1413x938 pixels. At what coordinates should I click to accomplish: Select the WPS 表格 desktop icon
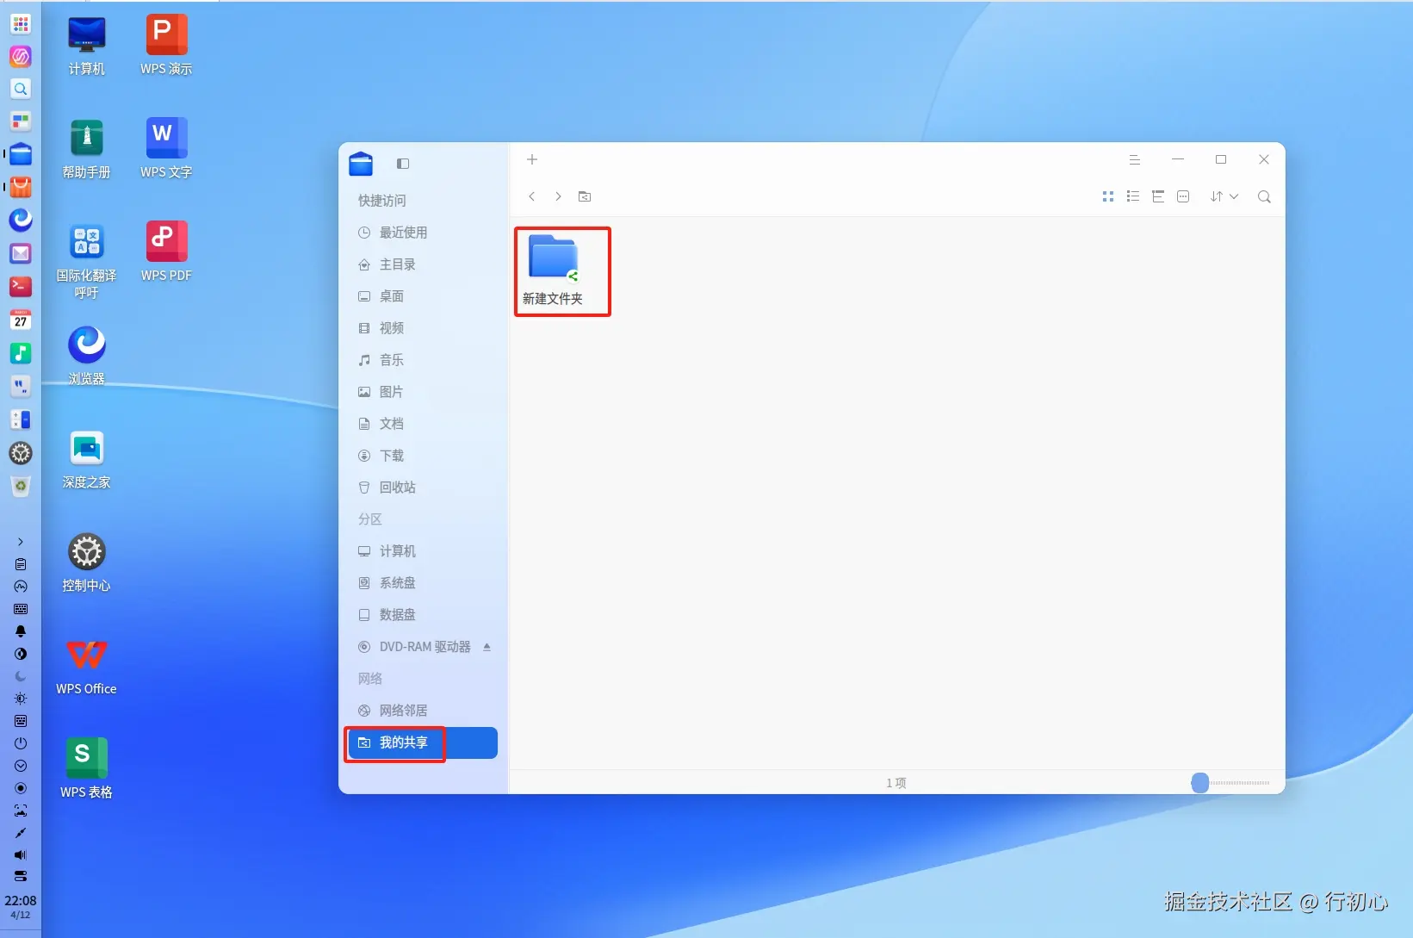[87, 769]
